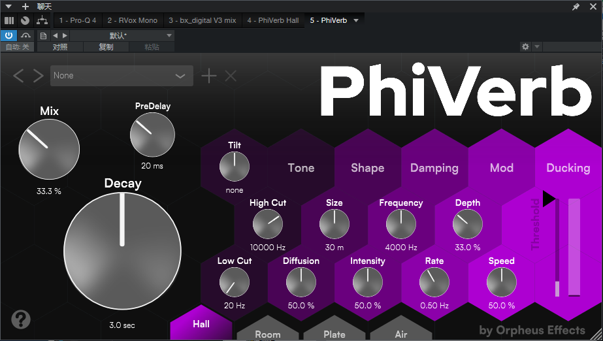Click the pin icon in title bar
Image resolution: width=603 pixels, height=341 pixels.
(x=576, y=7)
